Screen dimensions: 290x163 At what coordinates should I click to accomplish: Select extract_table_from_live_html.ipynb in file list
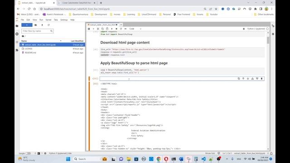pyautogui.click(x=53, y=45)
